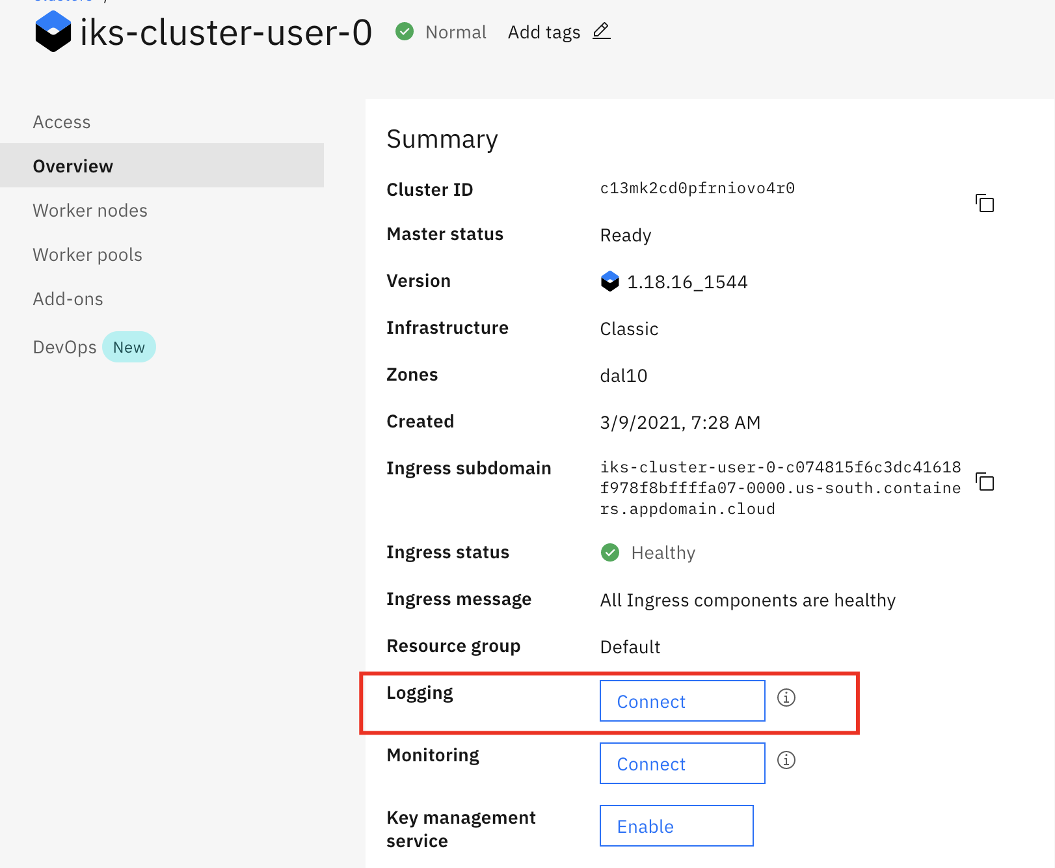Image resolution: width=1055 pixels, height=868 pixels.
Task: Click the New badge beside DevOps
Action: 129,347
